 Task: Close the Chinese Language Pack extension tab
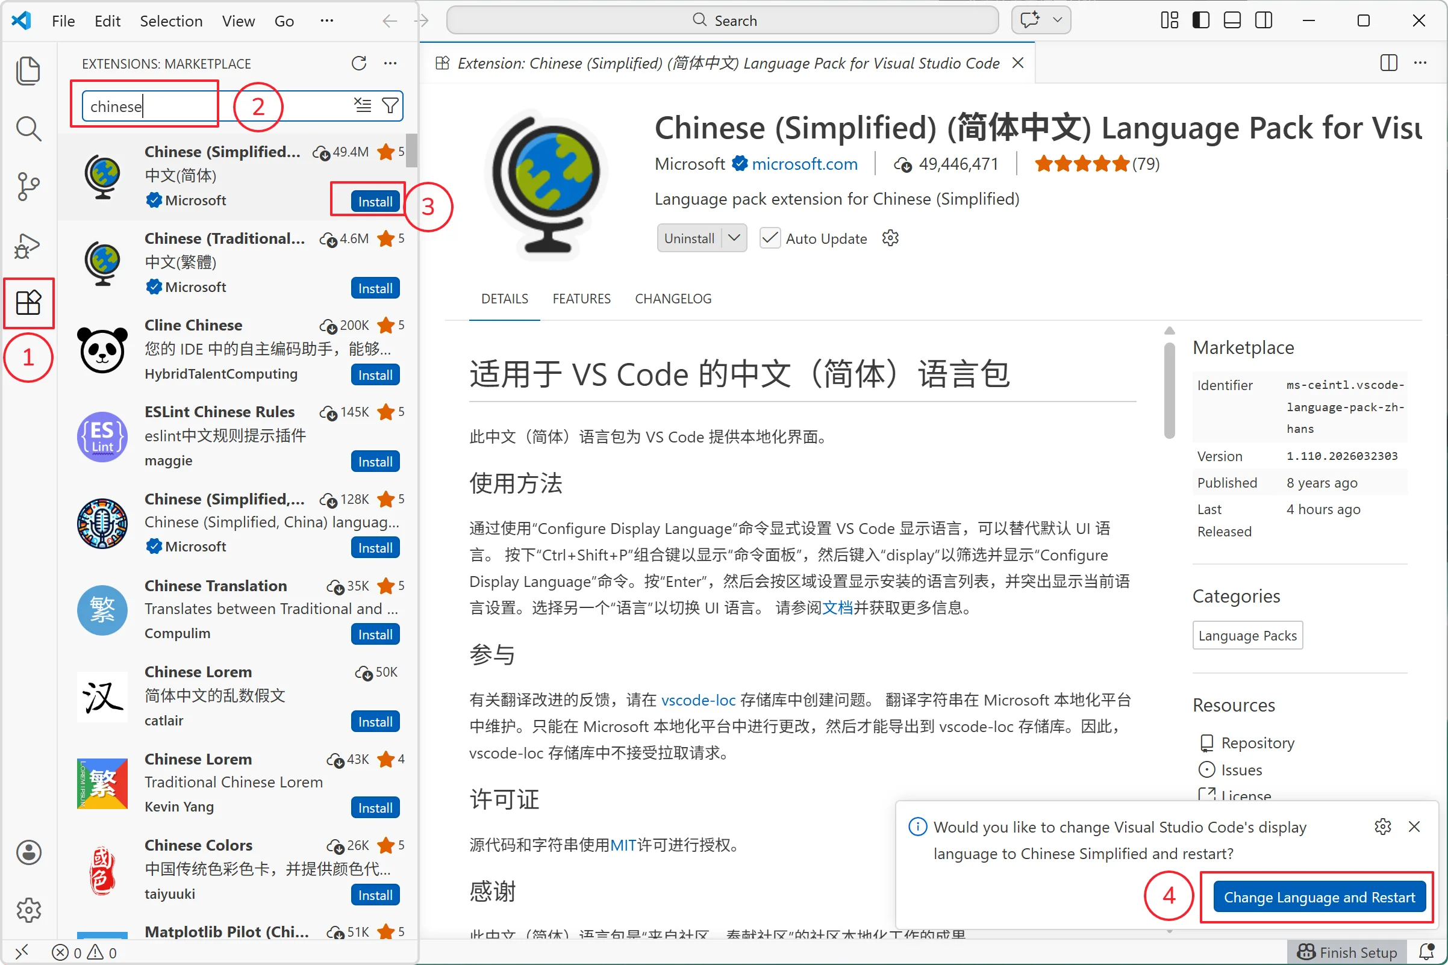(x=1019, y=63)
